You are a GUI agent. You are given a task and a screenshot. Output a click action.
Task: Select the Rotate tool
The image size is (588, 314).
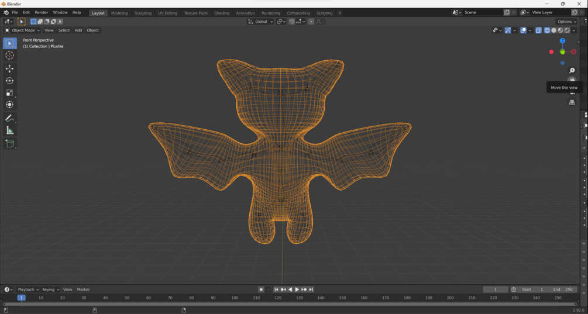coord(10,81)
